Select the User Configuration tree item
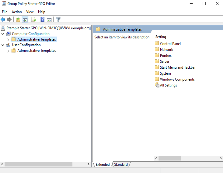Image resolution: width=223 pixels, height=173 pixels. (26, 45)
